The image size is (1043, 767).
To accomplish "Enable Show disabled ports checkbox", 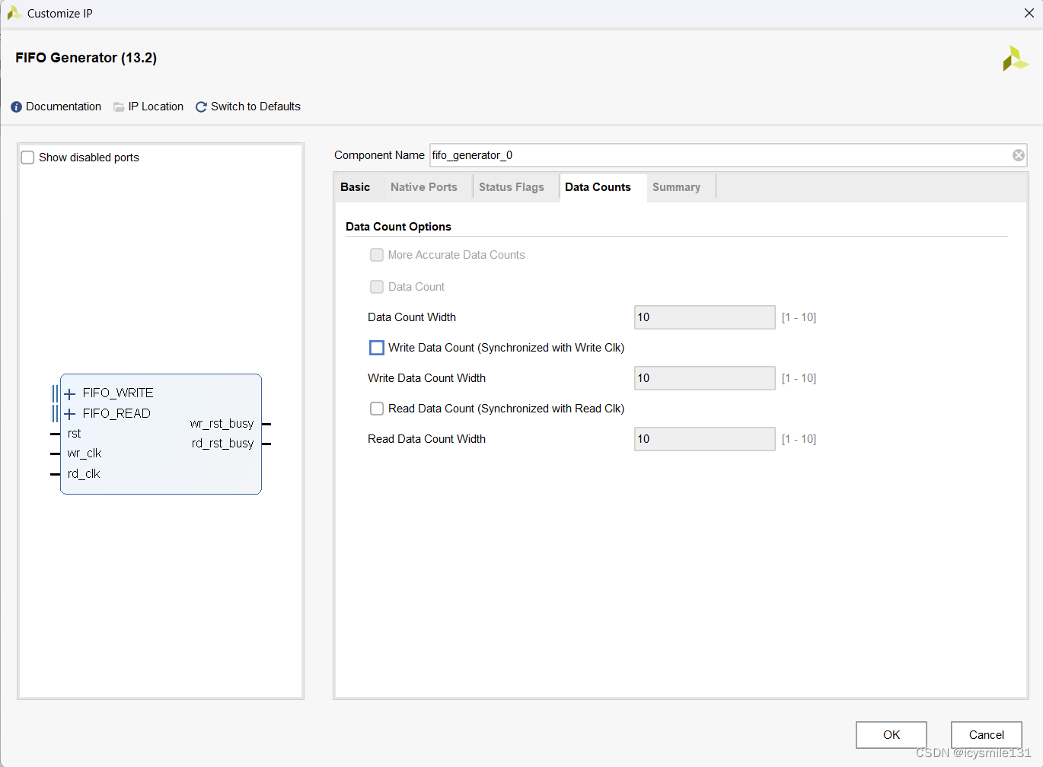I will [28, 158].
